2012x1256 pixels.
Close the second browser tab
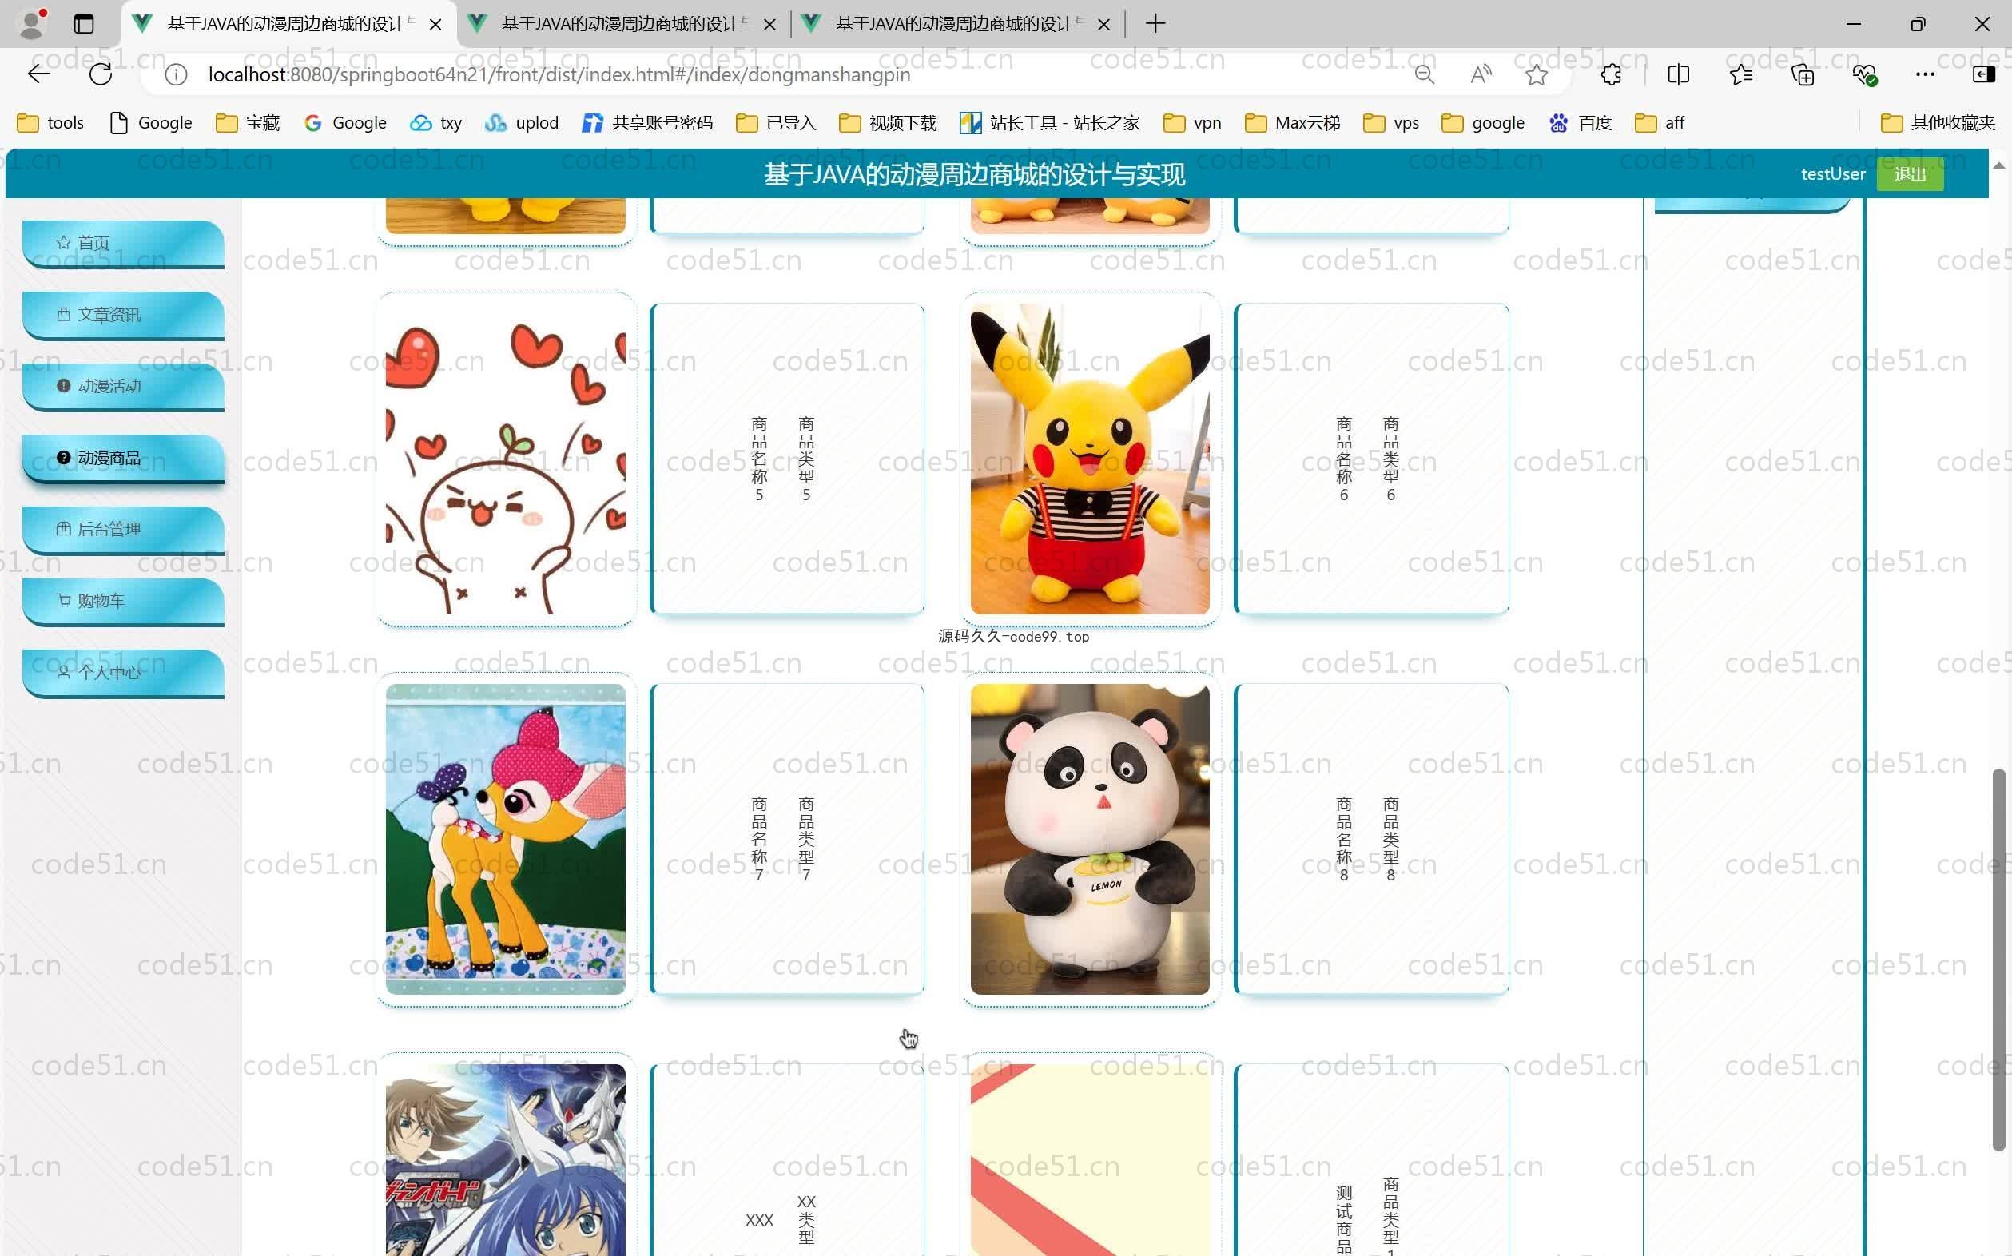click(x=769, y=25)
